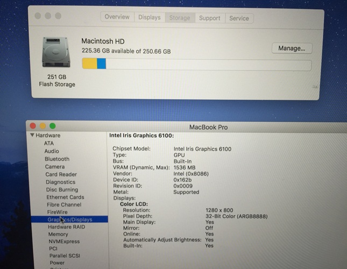Click the Metal value 'Supported'
The width and height of the screenshot is (347, 269).
(x=186, y=192)
